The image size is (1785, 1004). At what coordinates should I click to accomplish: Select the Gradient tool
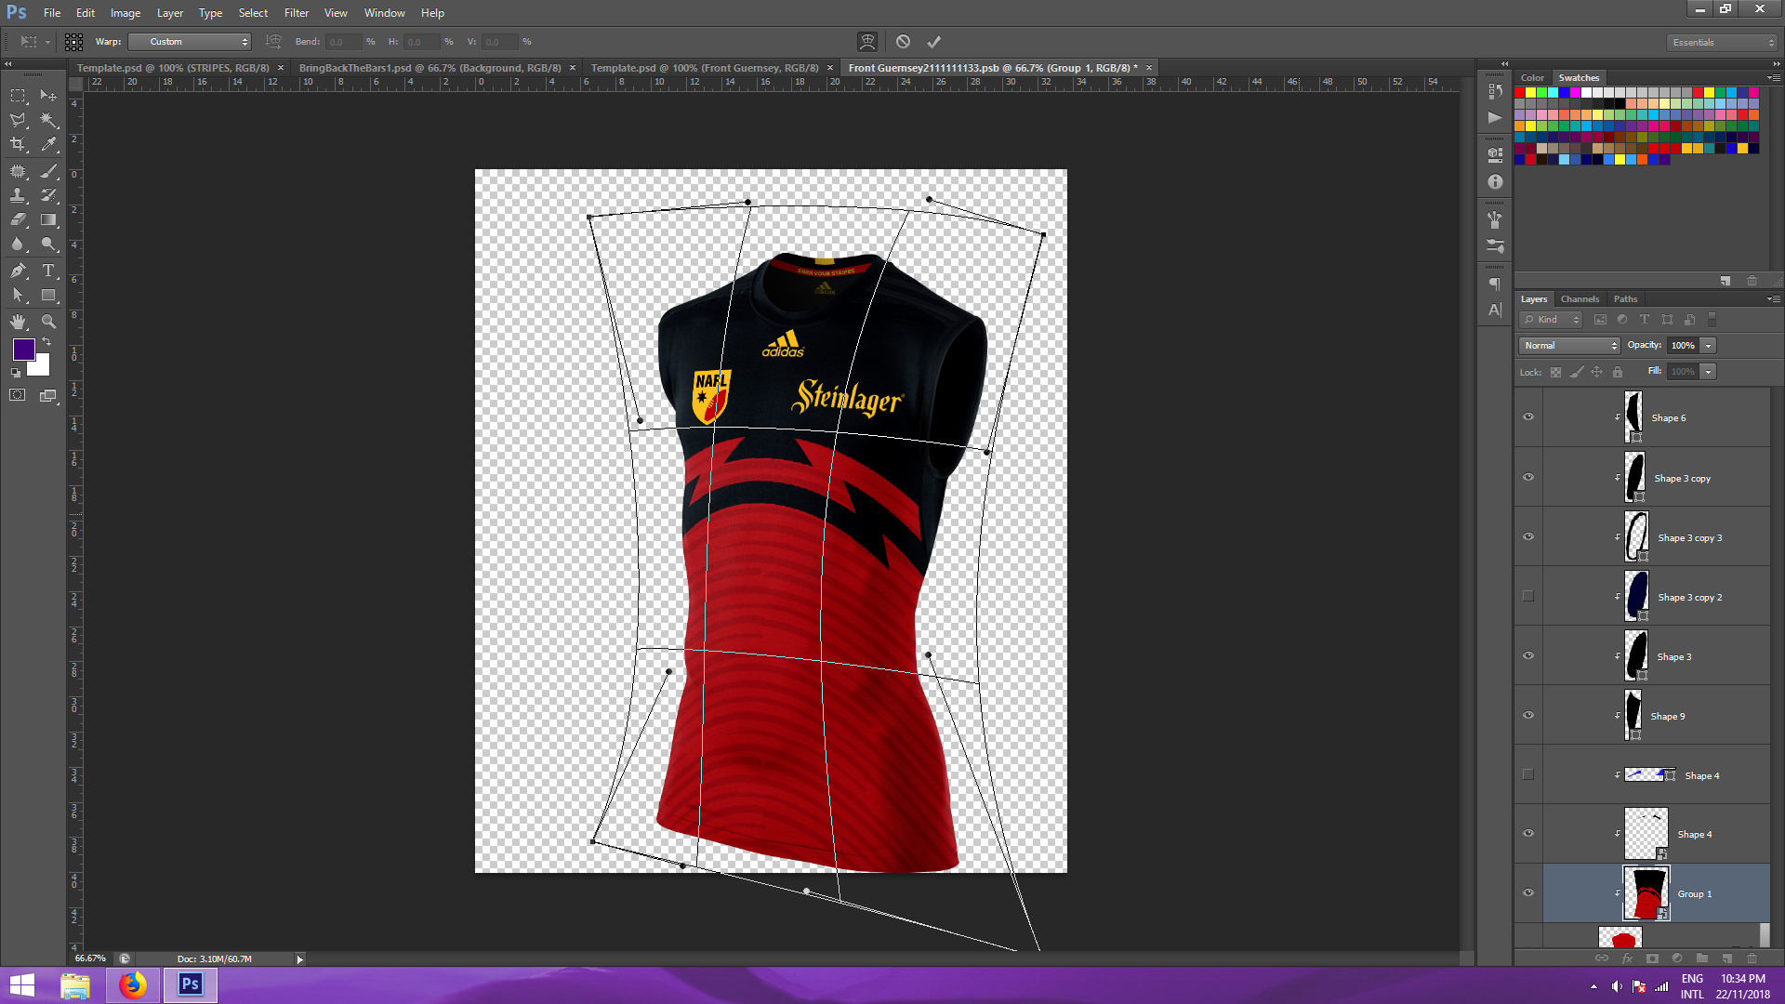(48, 220)
